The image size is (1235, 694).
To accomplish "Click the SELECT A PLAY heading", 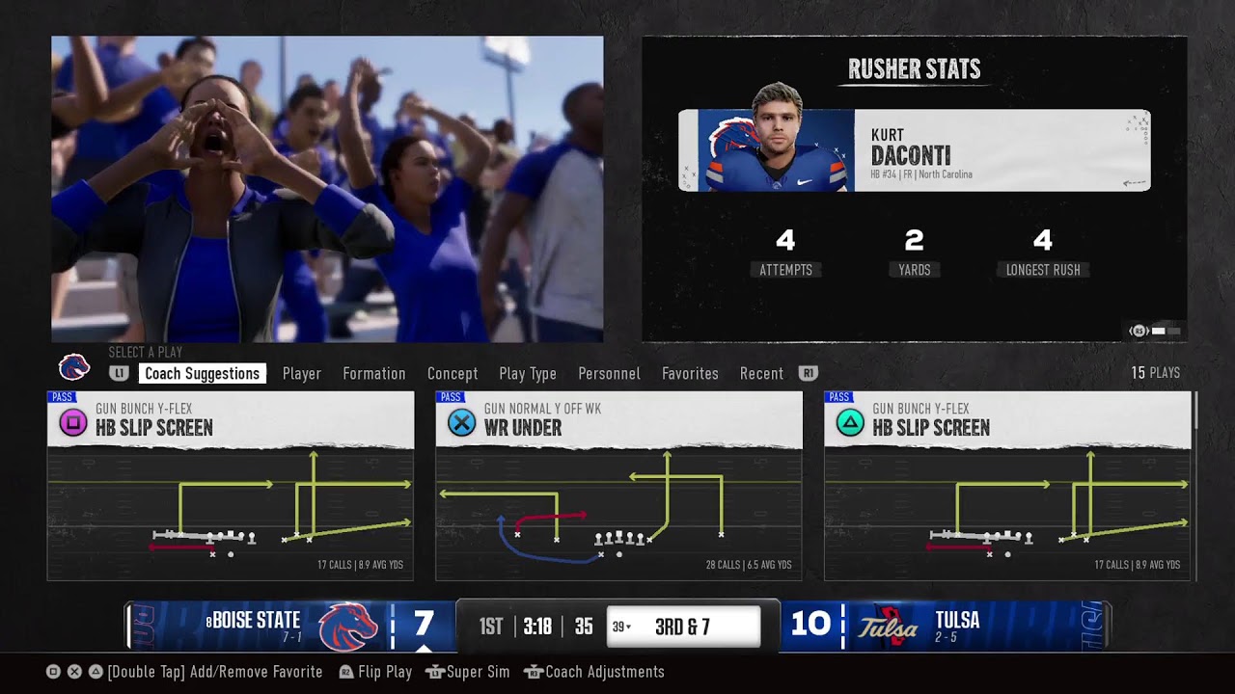I will click(x=146, y=353).
